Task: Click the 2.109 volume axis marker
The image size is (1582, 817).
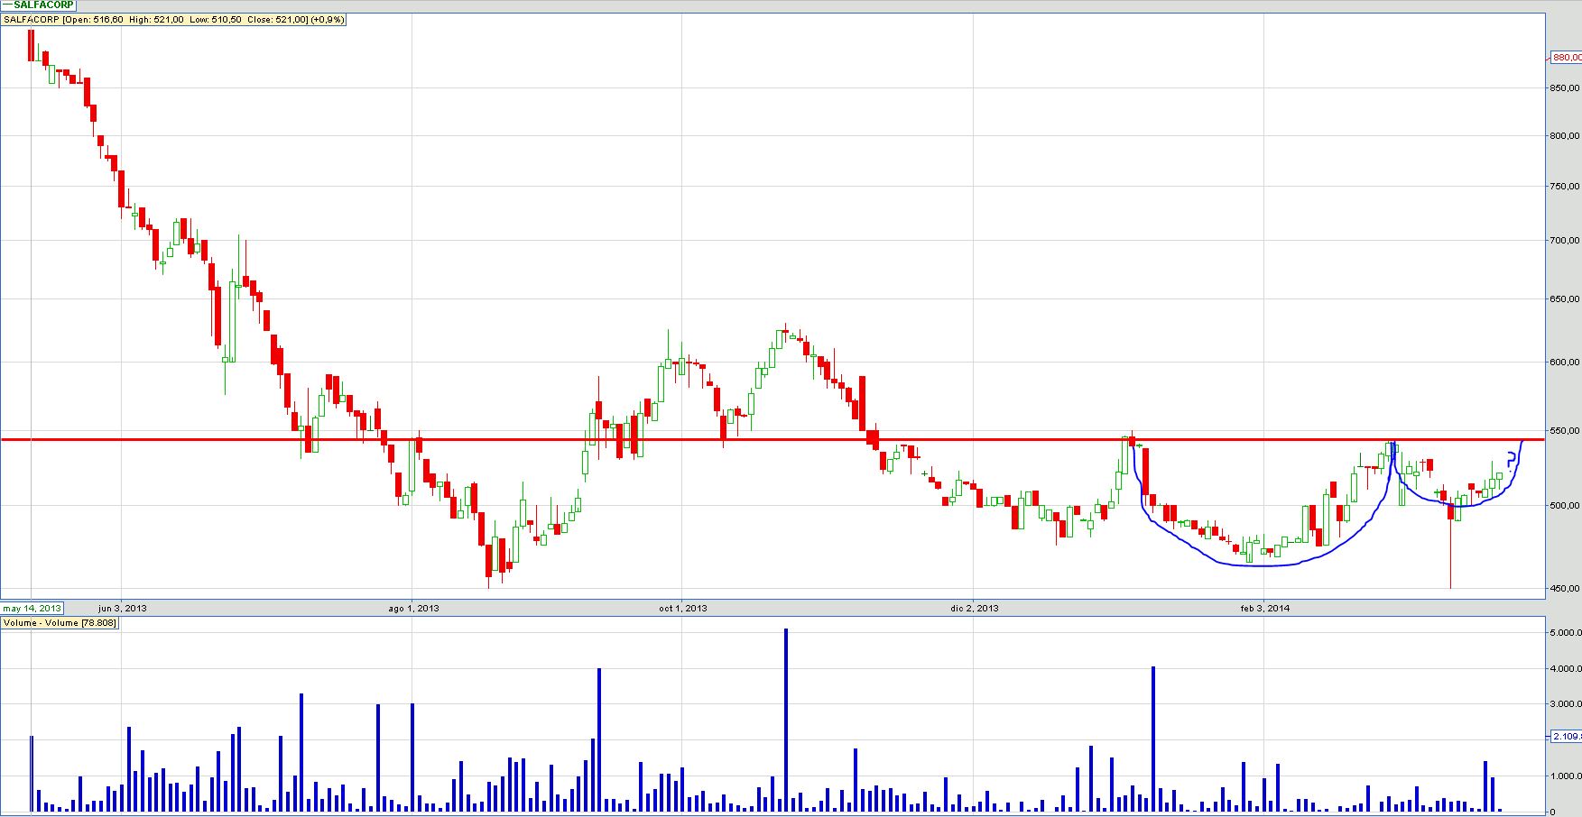Action: click(1565, 737)
